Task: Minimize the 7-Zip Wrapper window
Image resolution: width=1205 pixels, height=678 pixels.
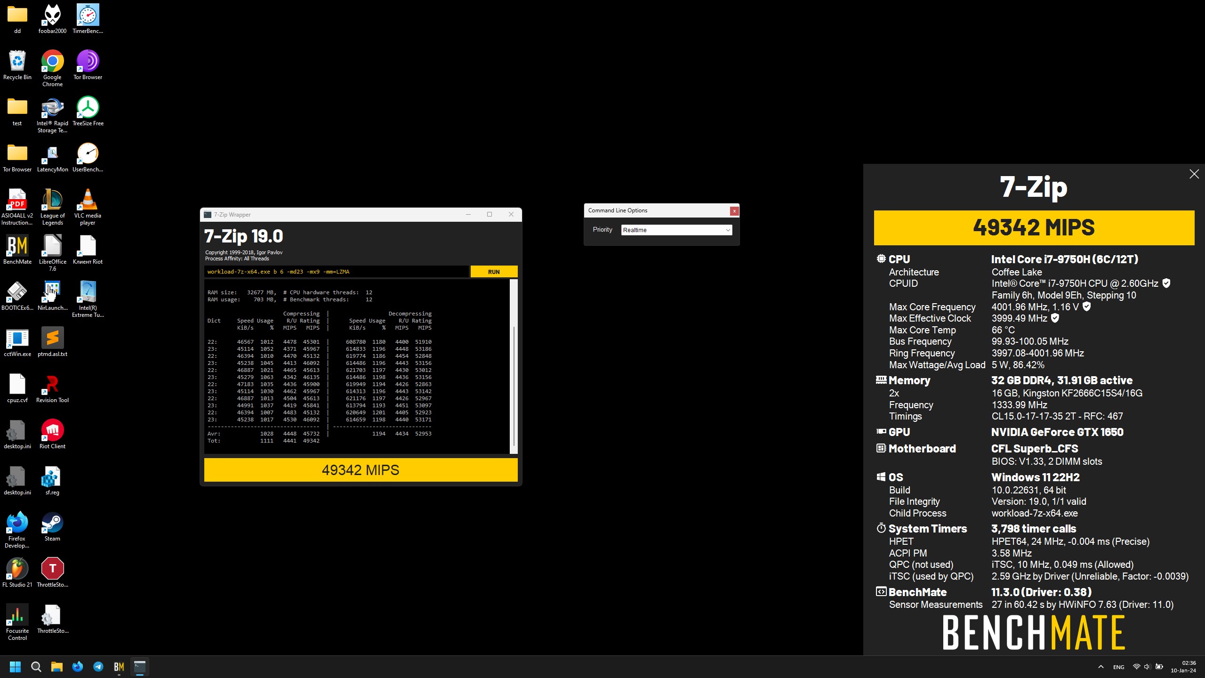Action: pyautogui.click(x=468, y=215)
